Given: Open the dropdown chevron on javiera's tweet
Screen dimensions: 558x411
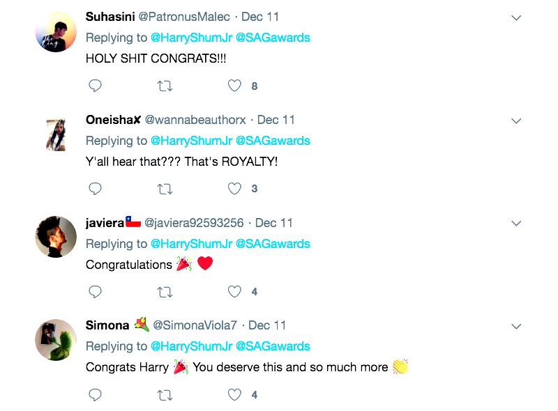Looking at the screenshot, I should click(x=516, y=223).
